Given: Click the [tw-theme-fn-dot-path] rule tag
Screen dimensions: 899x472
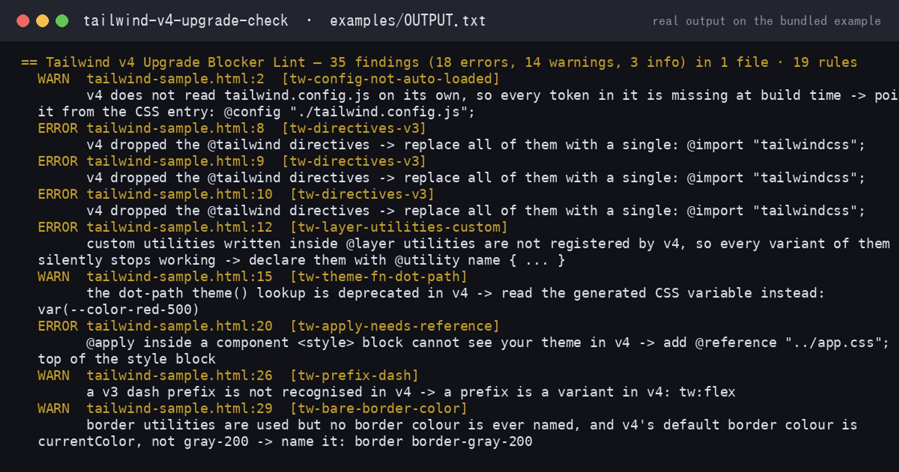Looking at the screenshot, I should coord(379,277).
